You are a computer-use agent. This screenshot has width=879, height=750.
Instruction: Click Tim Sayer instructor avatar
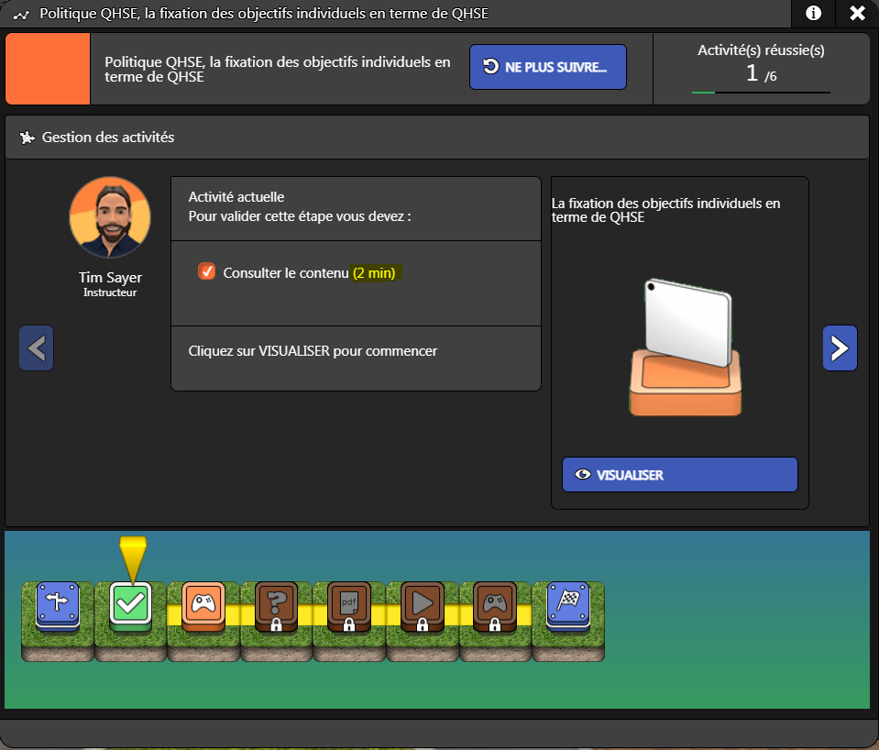click(x=110, y=217)
